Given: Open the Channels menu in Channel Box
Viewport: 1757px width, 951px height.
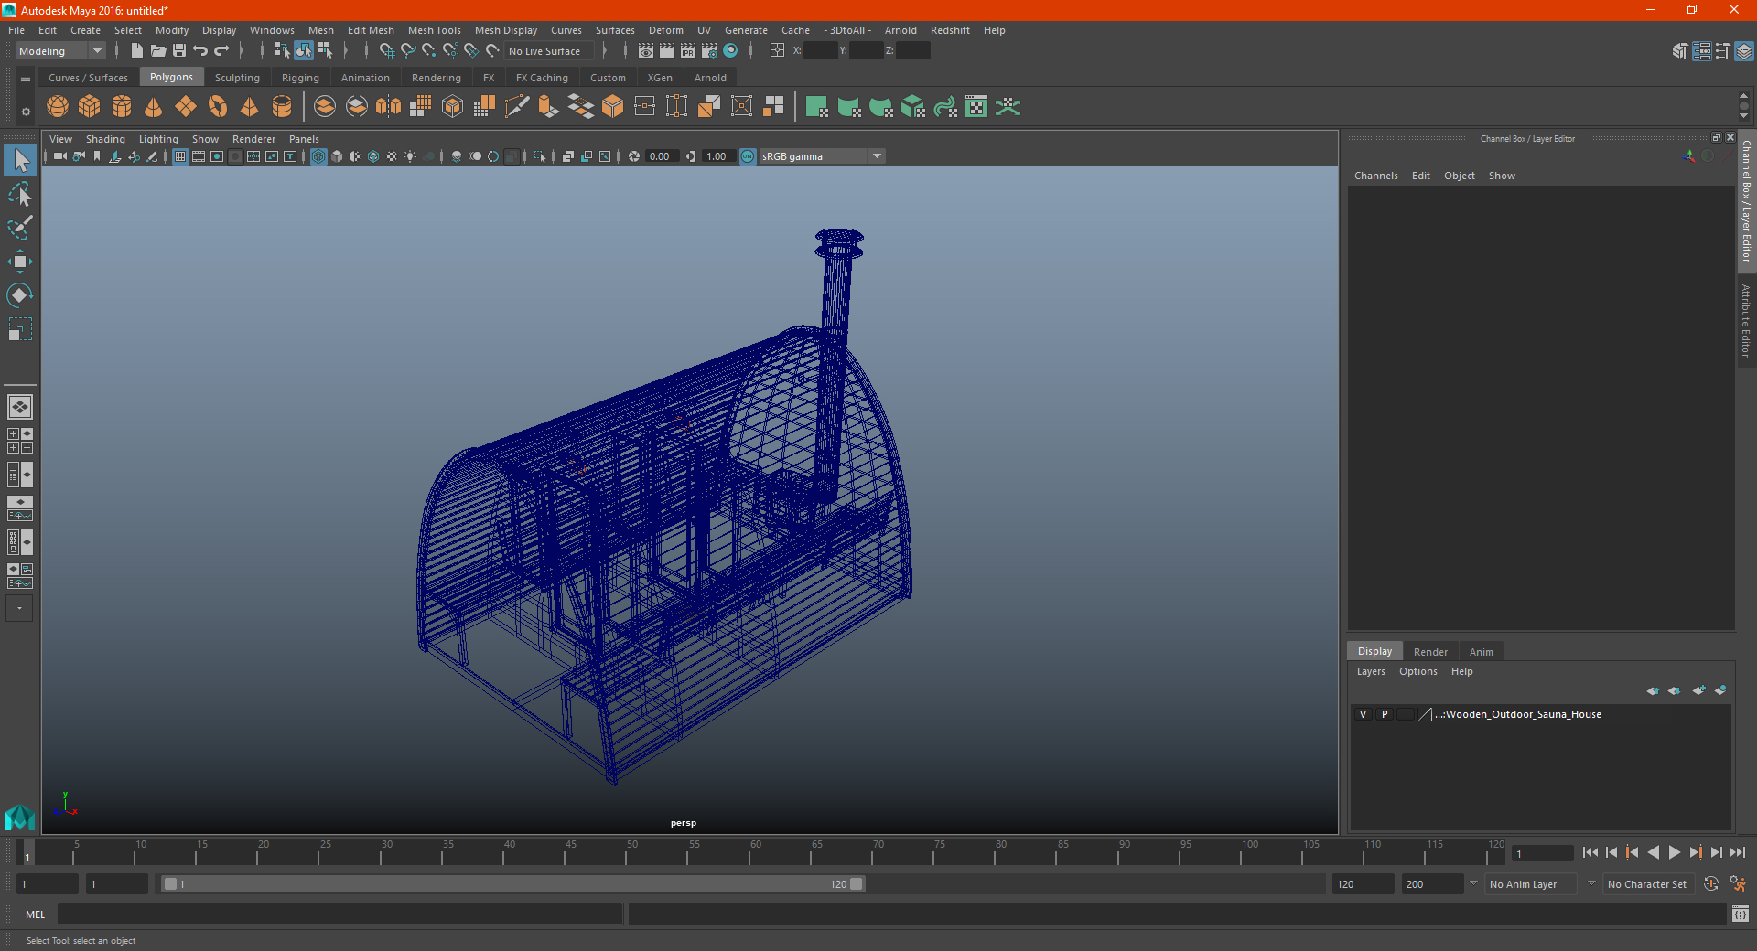Looking at the screenshot, I should pos(1375,176).
